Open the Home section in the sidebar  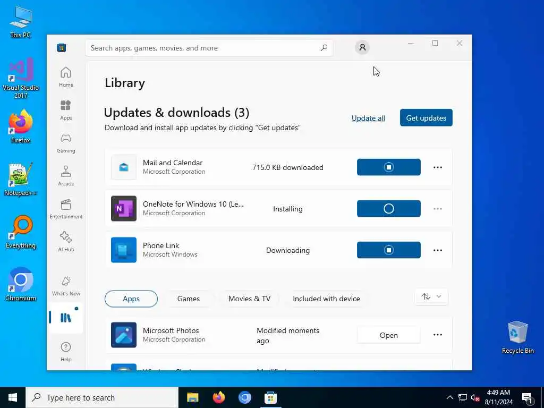[66, 77]
